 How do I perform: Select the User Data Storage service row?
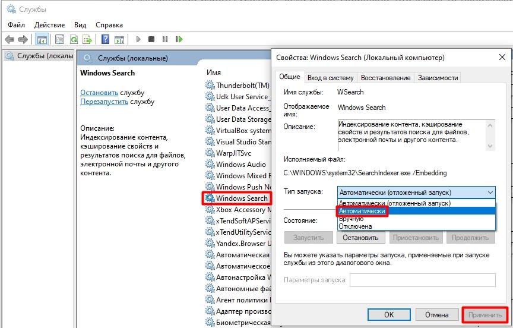(x=239, y=119)
